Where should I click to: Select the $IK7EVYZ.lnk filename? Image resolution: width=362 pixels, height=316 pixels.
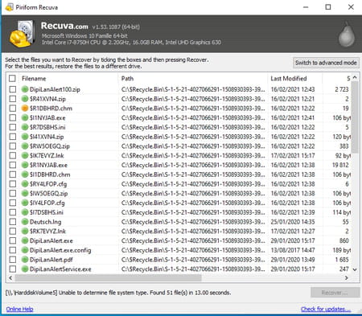click(47, 155)
